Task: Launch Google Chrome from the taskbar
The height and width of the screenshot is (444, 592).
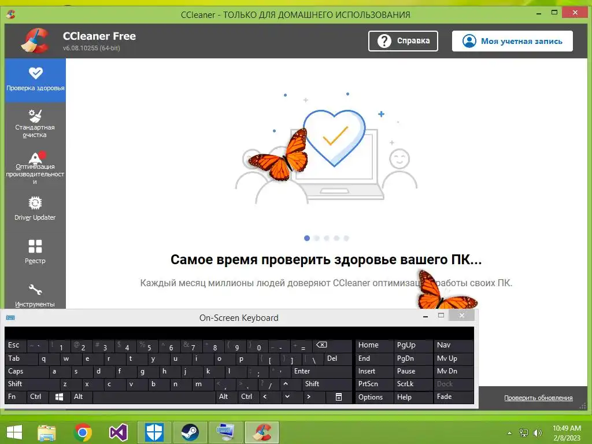Action: 83,432
